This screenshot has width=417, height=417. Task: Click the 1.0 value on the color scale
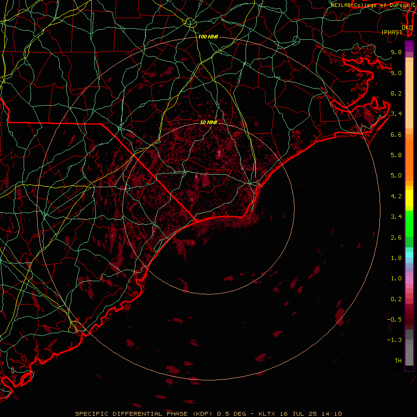click(396, 278)
